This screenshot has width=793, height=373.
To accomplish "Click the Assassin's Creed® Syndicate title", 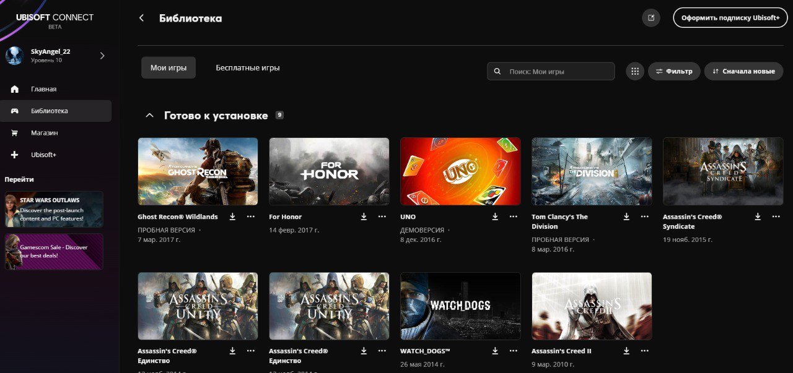I will click(x=693, y=221).
